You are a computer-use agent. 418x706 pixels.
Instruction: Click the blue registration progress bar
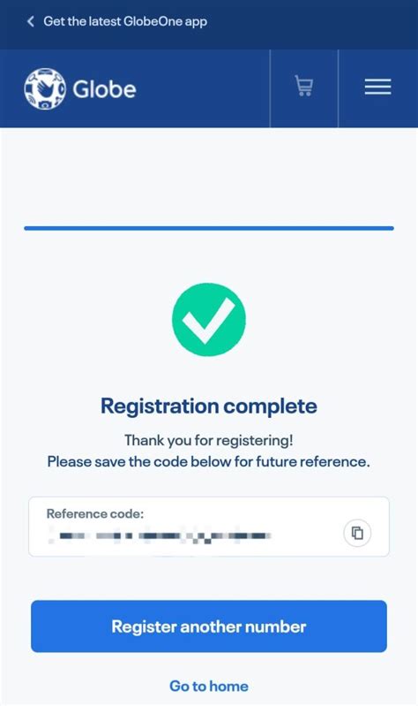[208, 228]
